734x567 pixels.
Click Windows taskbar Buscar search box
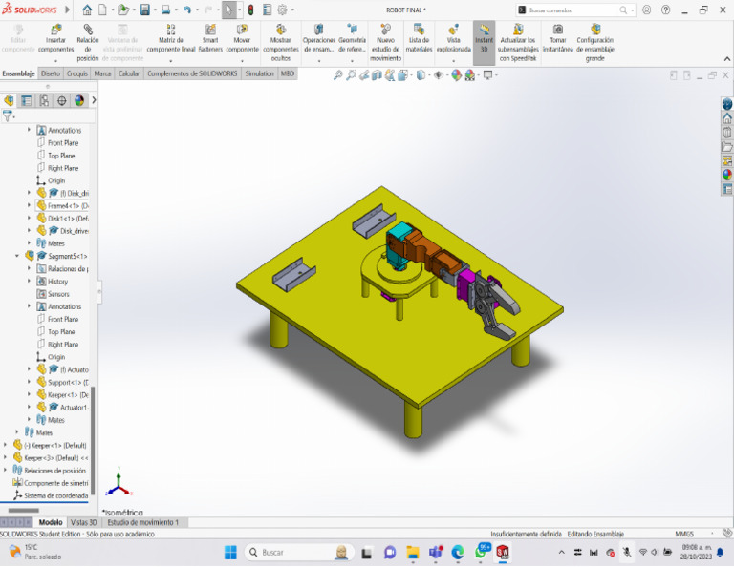(x=298, y=553)
